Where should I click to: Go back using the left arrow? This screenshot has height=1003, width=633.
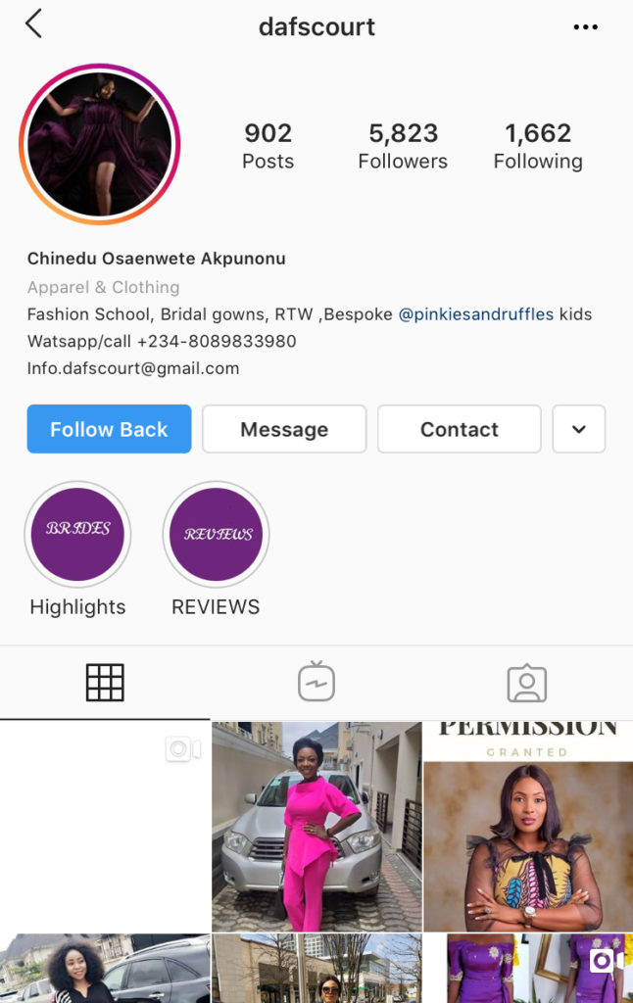pyautogui.click(x=34, y=24)
